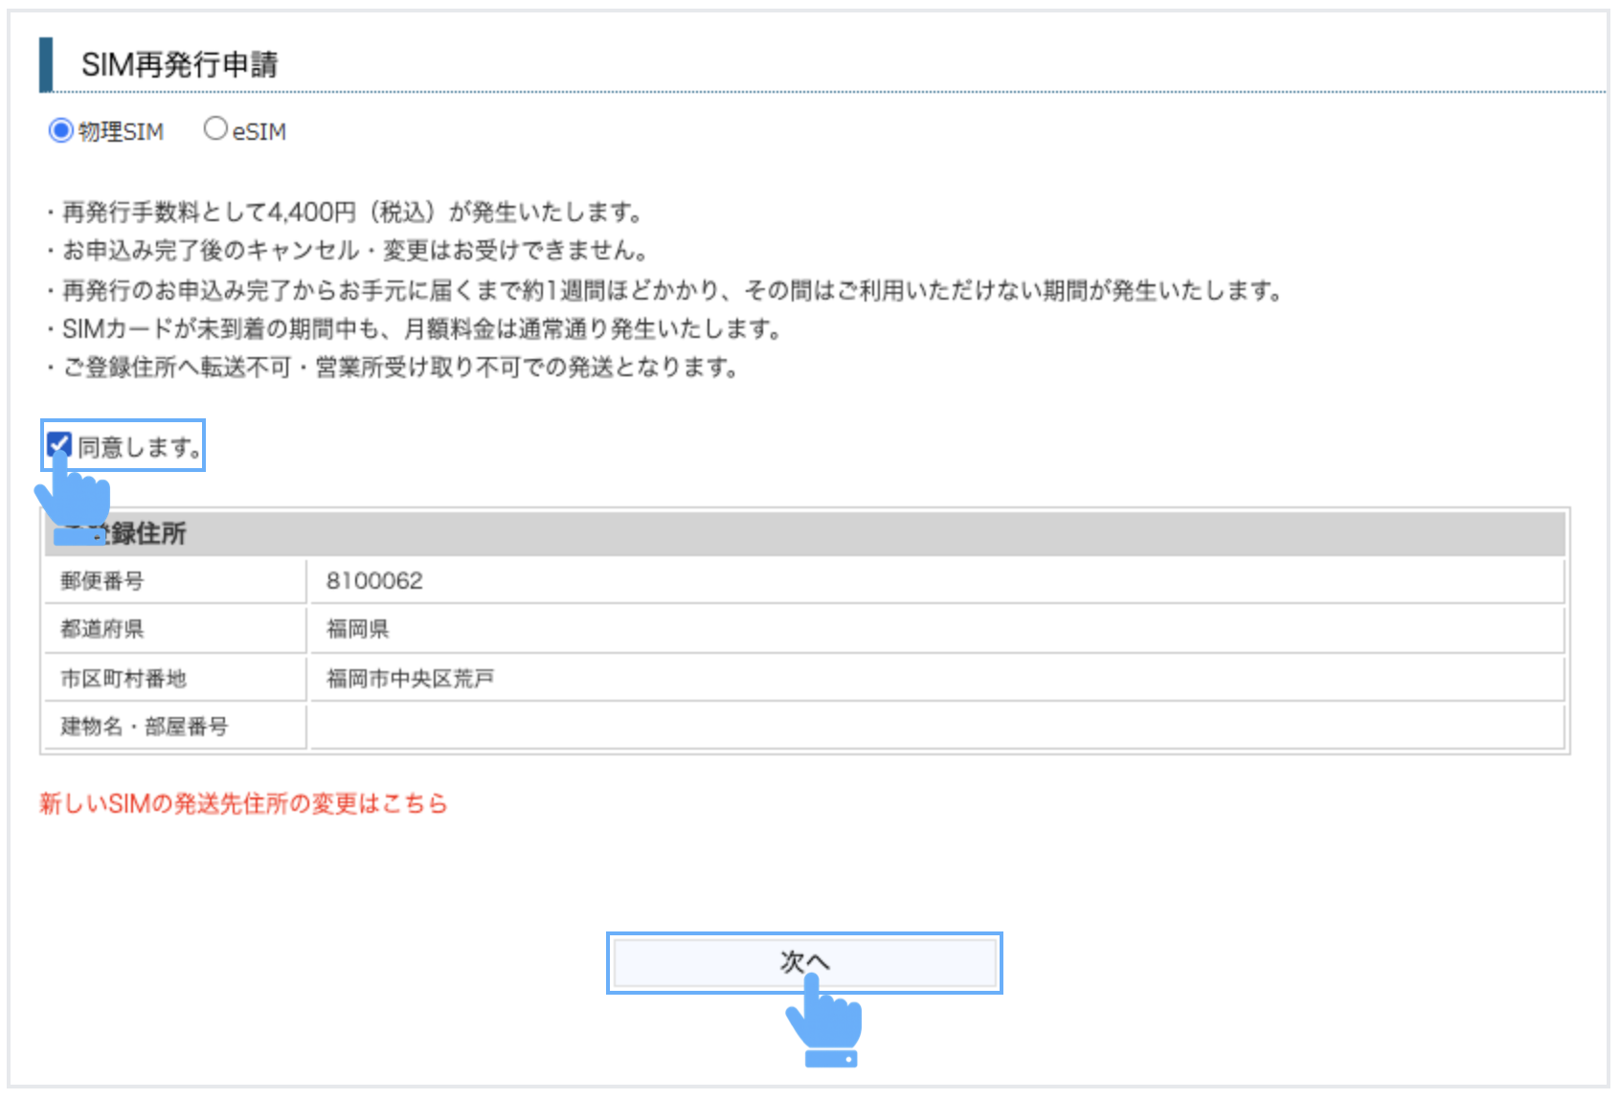This screenshot has height=1099, width=1620.
Task: Toggle the 同意します checkbox
Action: (x=59, y=444)
